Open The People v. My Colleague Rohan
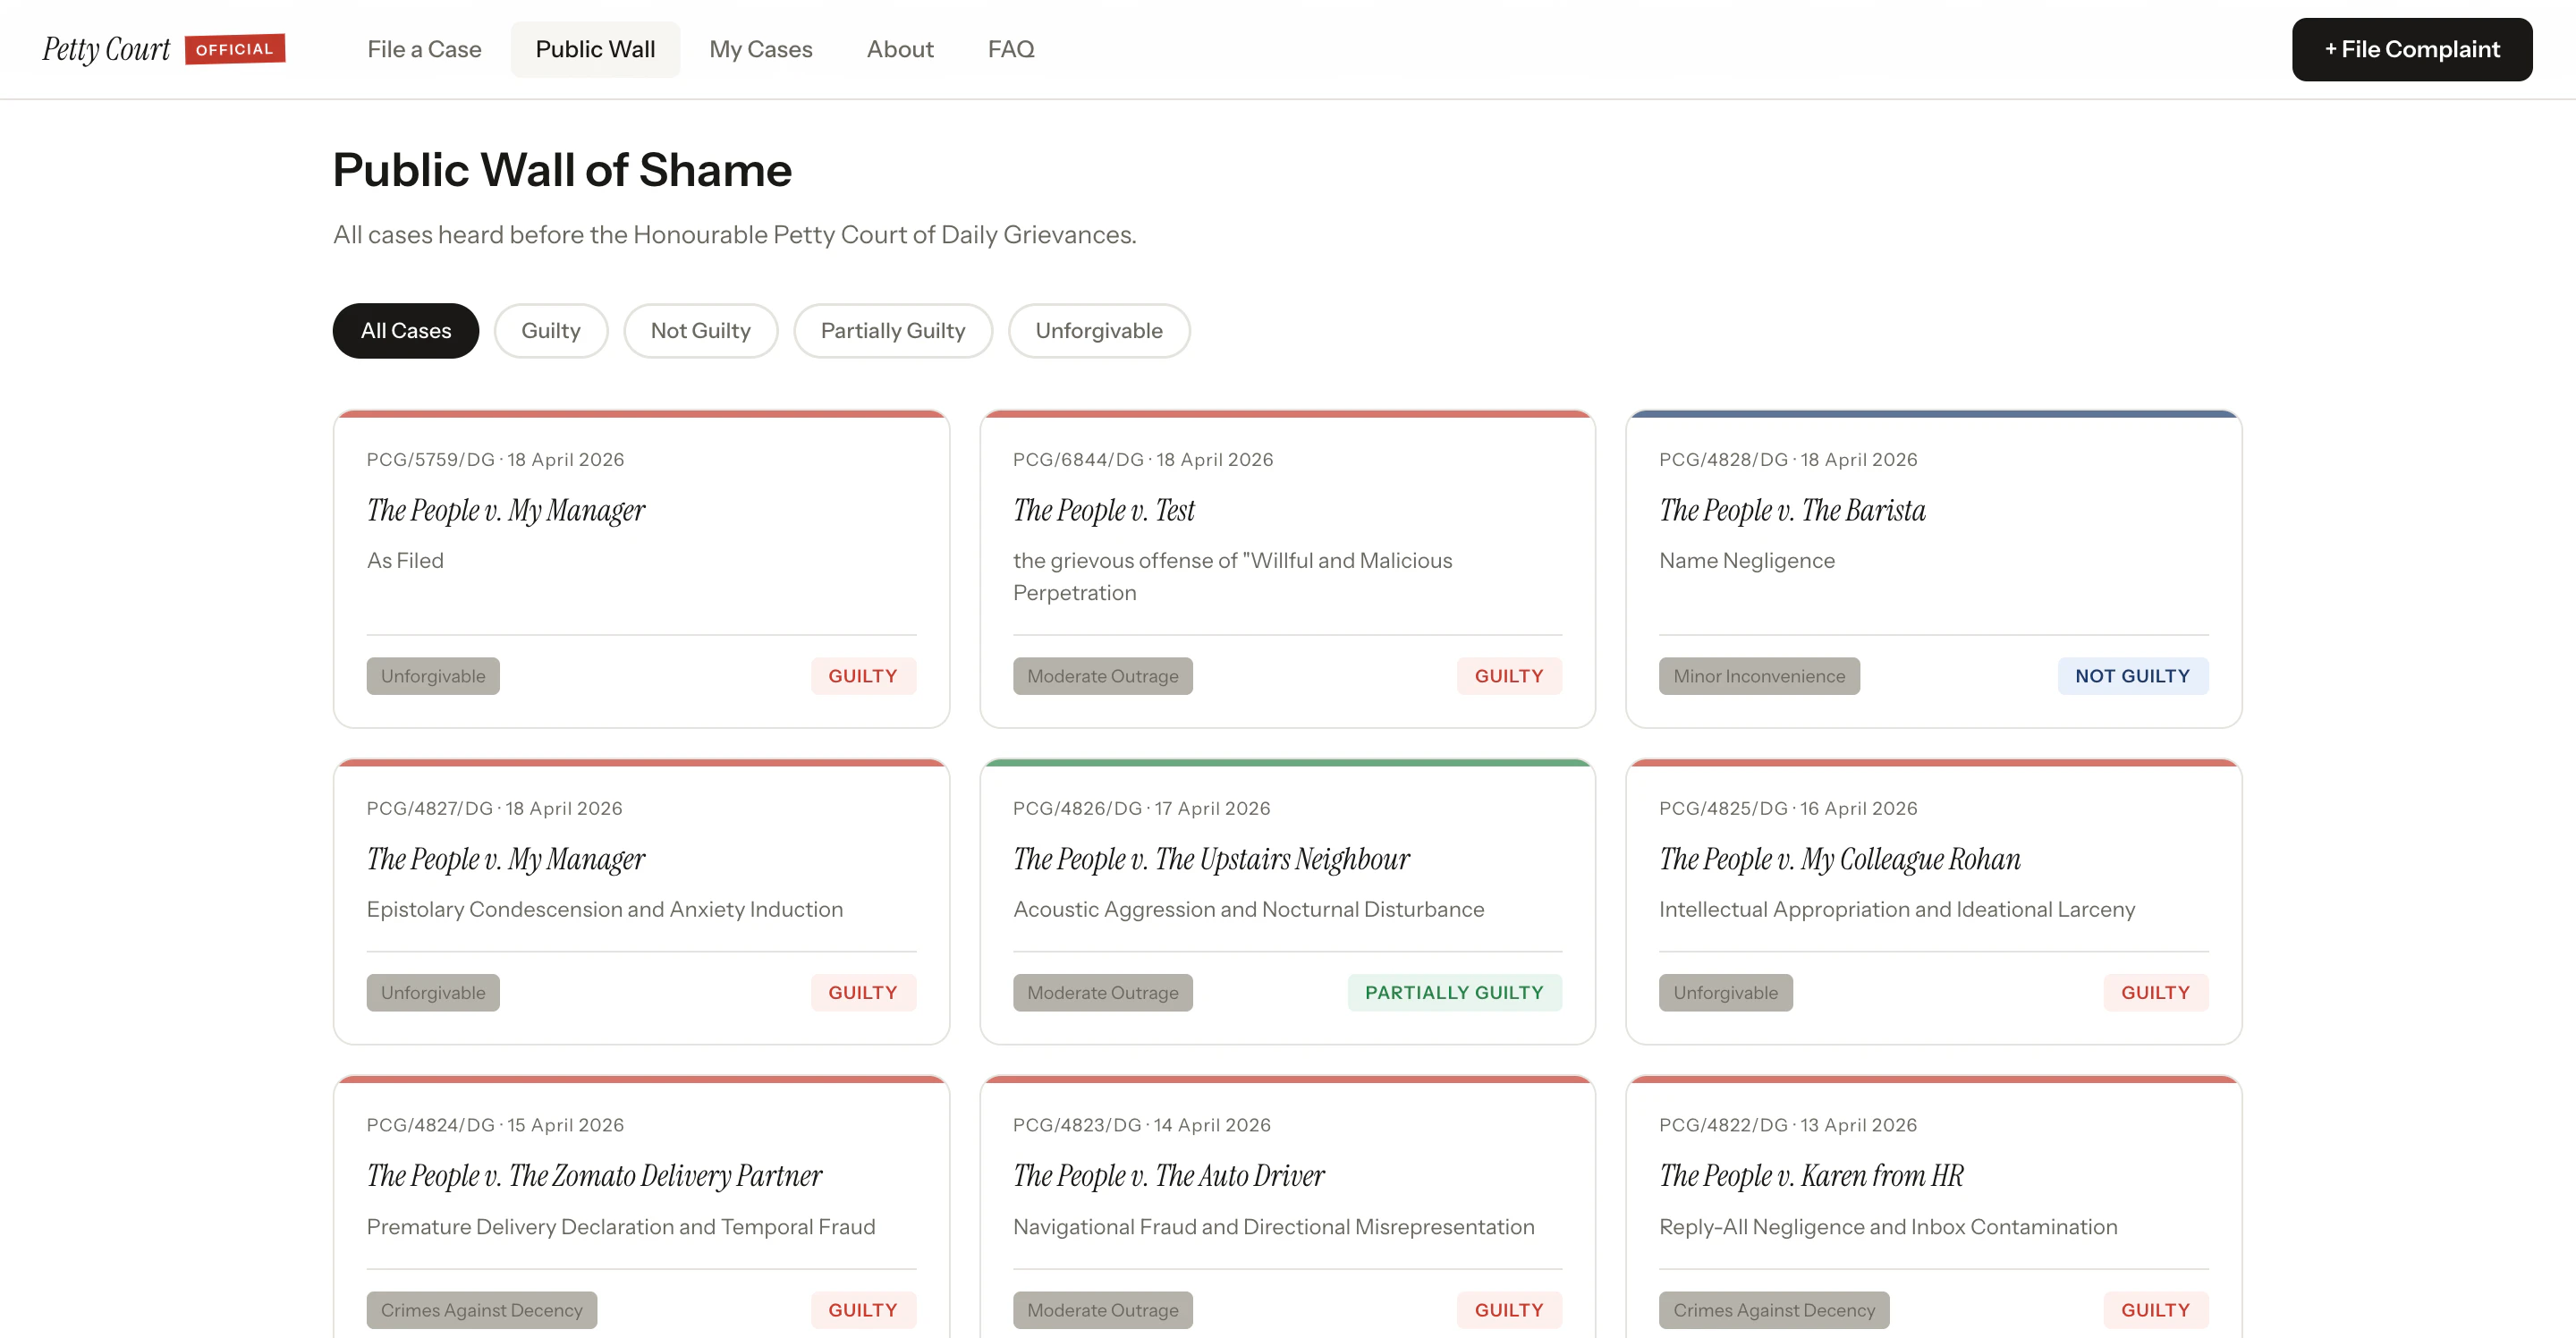The height and width of the screenshot is (1338, 2576). pyautogui.click(x=1839, y=860)
